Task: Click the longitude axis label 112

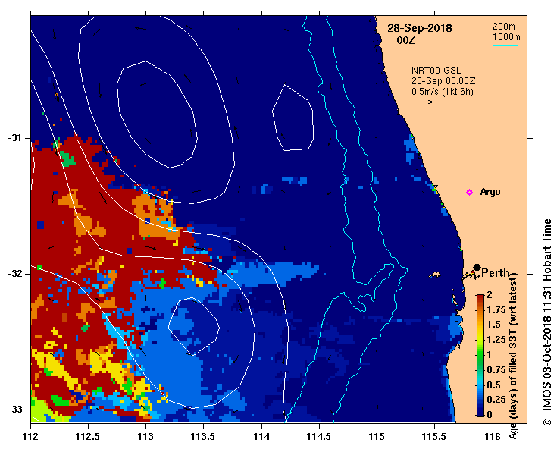Action: coord(31,437)
